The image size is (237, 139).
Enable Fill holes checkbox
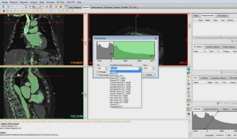coord(98,72)
